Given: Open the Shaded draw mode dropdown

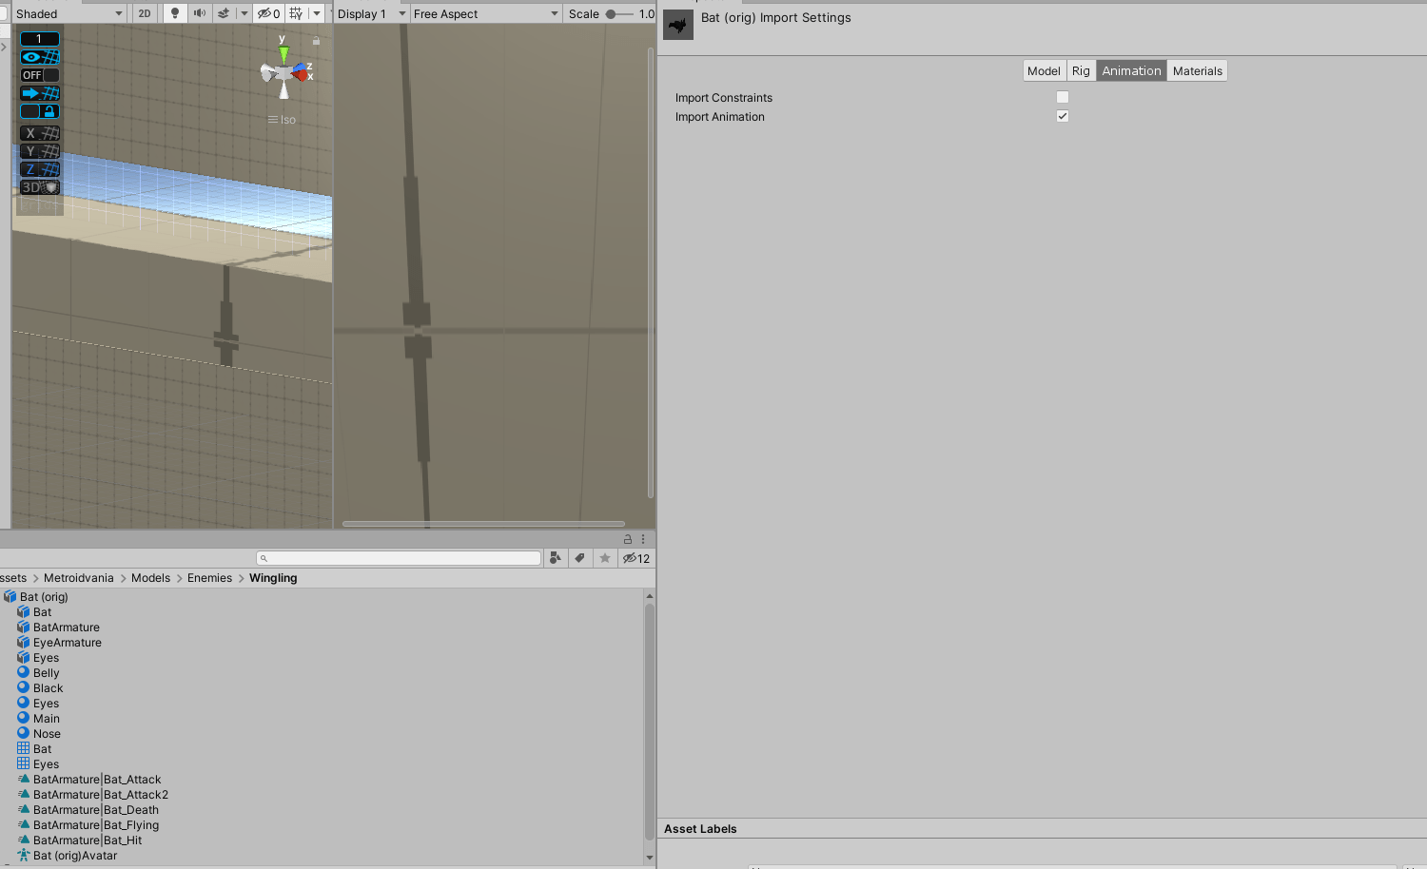Looking at the screenshot, I should [x=67, y=12].
